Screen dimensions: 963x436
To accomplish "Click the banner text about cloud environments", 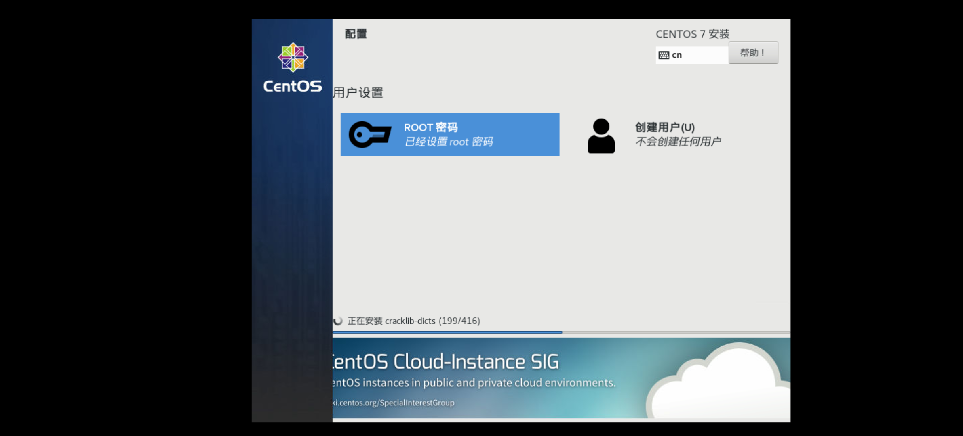I will click(474, 382).
